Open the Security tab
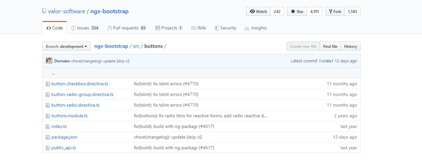Viewport: 422px width, 167px height. 226,28
